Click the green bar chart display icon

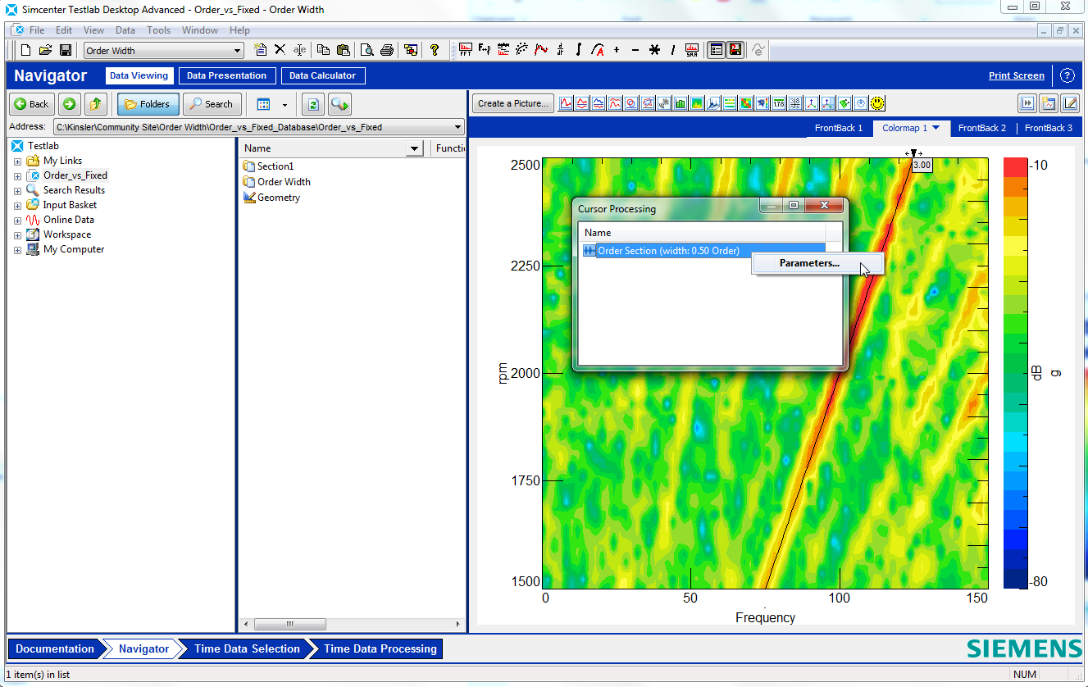(681, 103)
